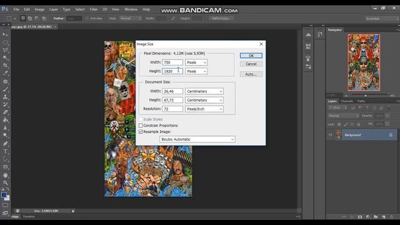Select the Eyedropper tool
The width and height of the screenshot is (400, 225).
point(6,73)
